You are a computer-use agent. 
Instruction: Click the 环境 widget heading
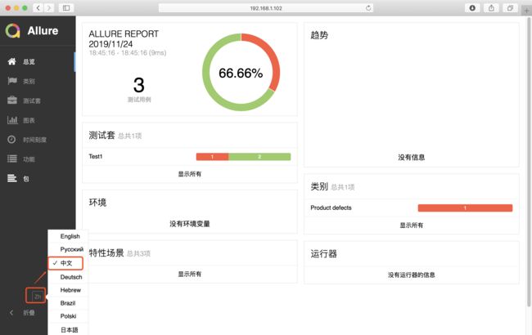97,202
